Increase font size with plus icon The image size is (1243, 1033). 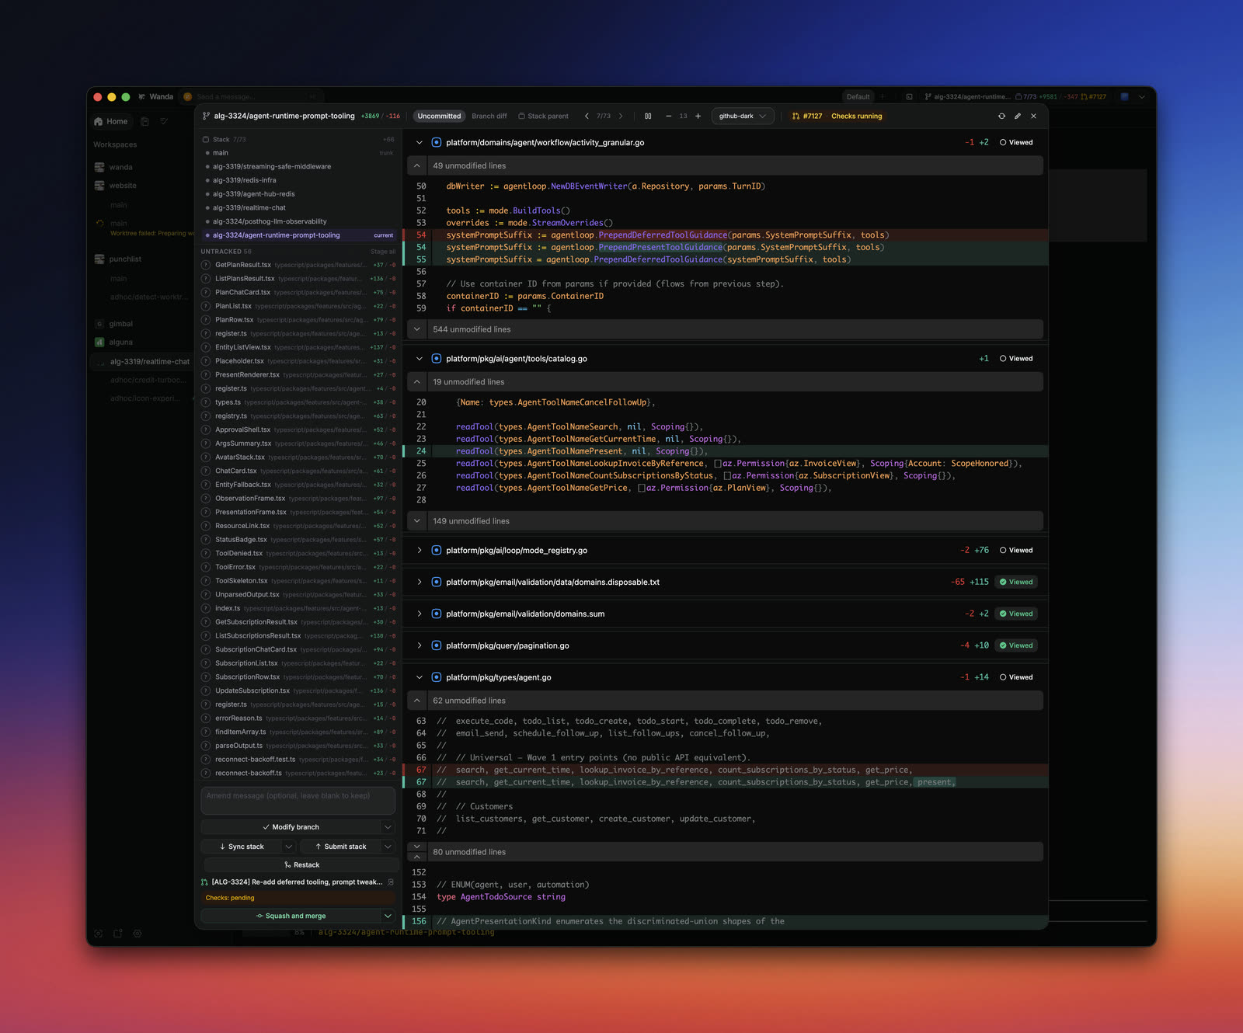point(698,117)
